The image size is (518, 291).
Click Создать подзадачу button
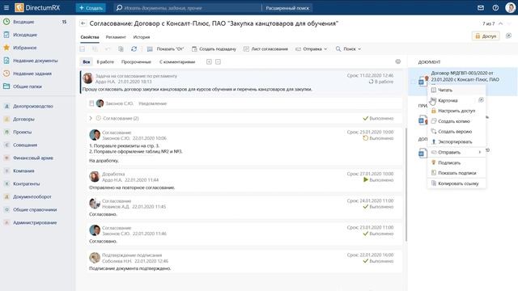(x=214, y=48)
